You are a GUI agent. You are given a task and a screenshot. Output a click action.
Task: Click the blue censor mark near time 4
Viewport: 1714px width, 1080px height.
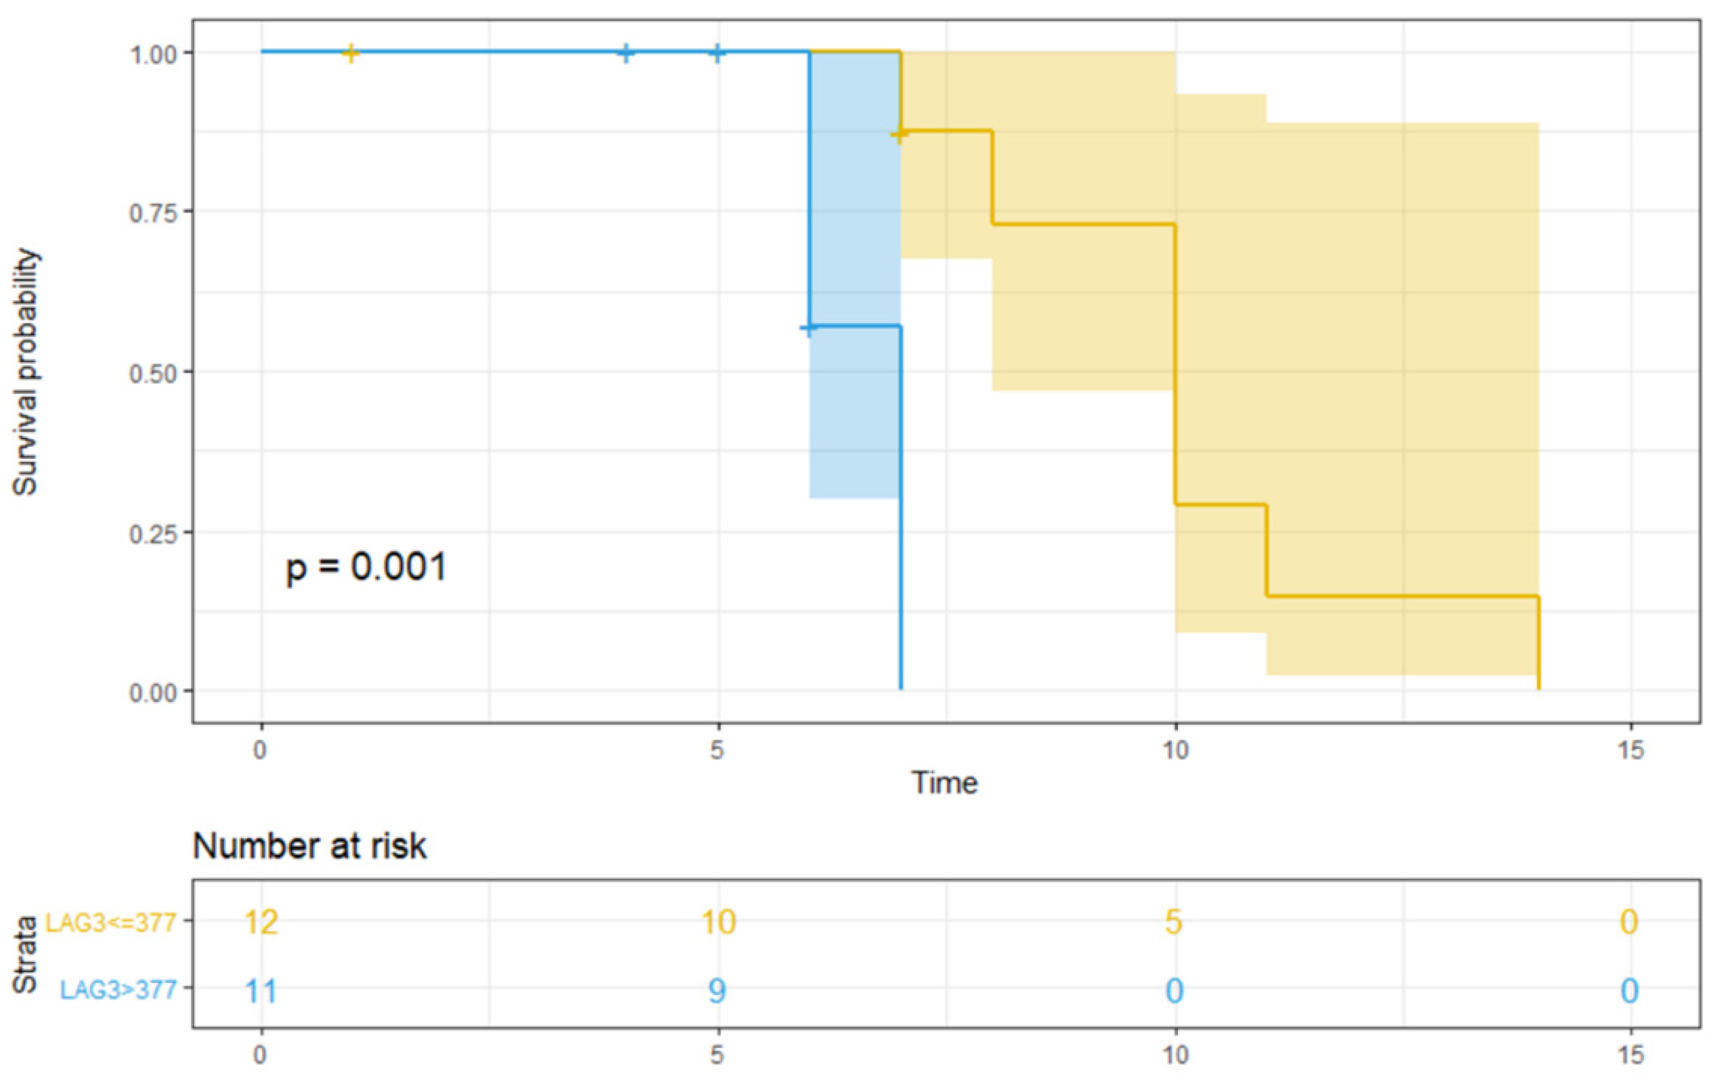click(x=626, y=52)
